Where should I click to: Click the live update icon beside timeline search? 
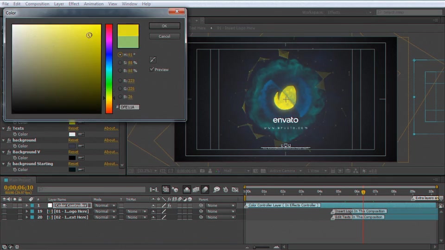166,189
